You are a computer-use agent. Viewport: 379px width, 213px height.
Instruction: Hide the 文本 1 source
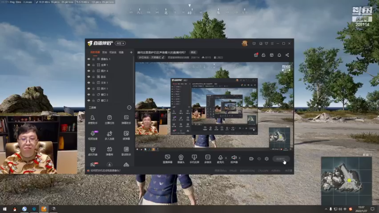89,82
